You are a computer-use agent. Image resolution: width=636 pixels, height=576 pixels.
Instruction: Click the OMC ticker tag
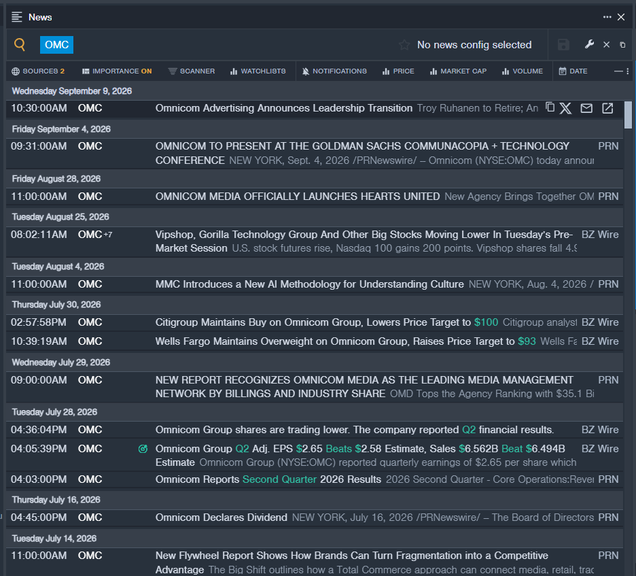[57, 45]
